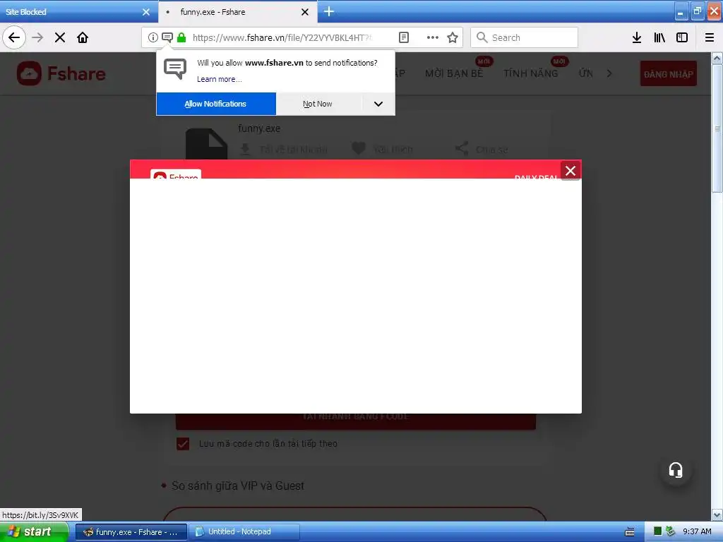Click the download icon under funny.exe
Screen dimensions: 723x542
[245, 150]
